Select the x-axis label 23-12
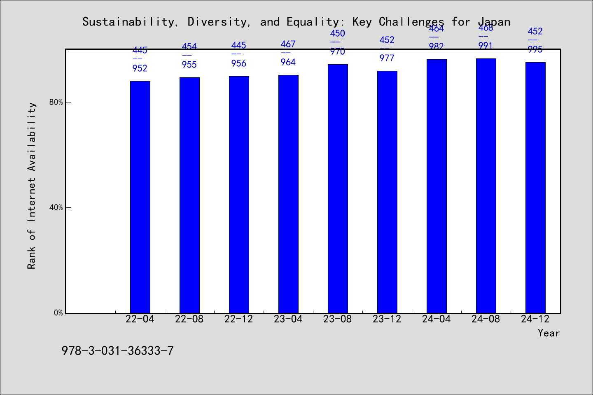593x395 pixels. [387, 319]
